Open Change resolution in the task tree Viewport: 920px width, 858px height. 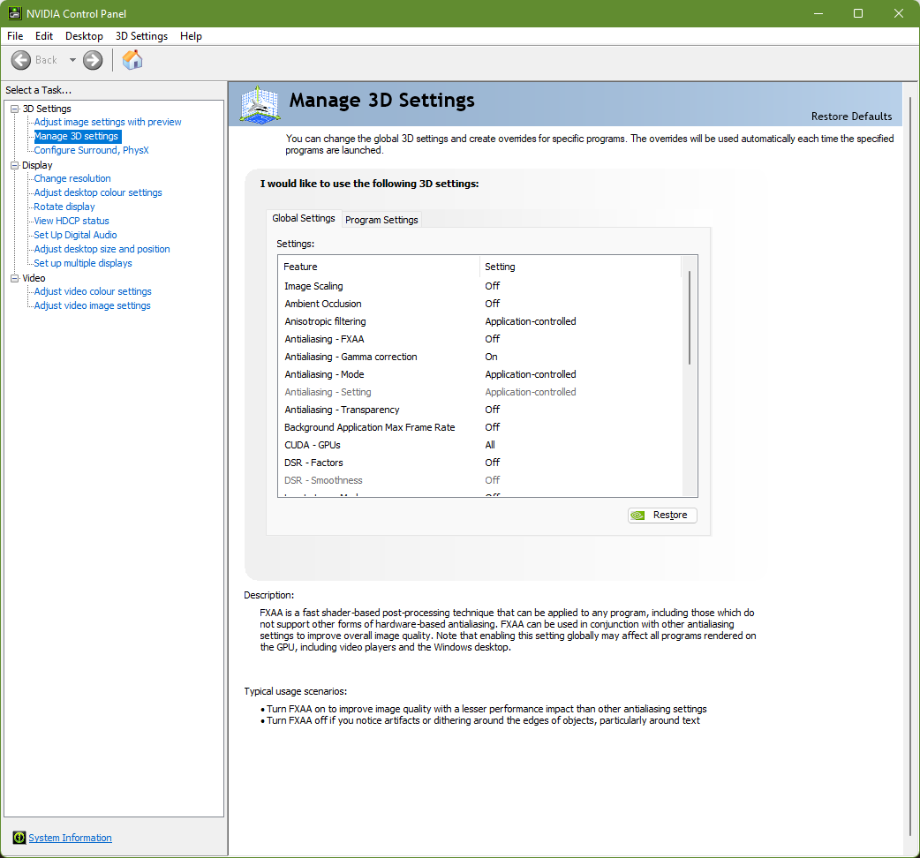(72, 178)
